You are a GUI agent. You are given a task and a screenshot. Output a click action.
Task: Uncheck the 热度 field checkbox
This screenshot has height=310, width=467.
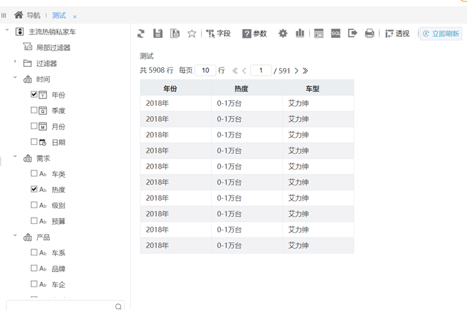34,189
